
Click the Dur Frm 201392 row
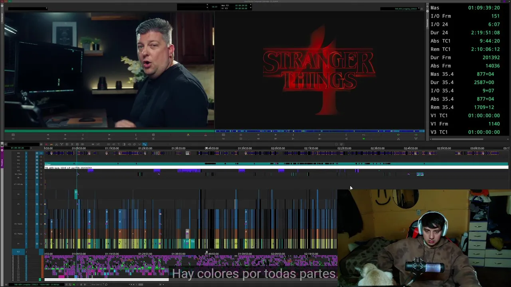click(x=465, y=57)
